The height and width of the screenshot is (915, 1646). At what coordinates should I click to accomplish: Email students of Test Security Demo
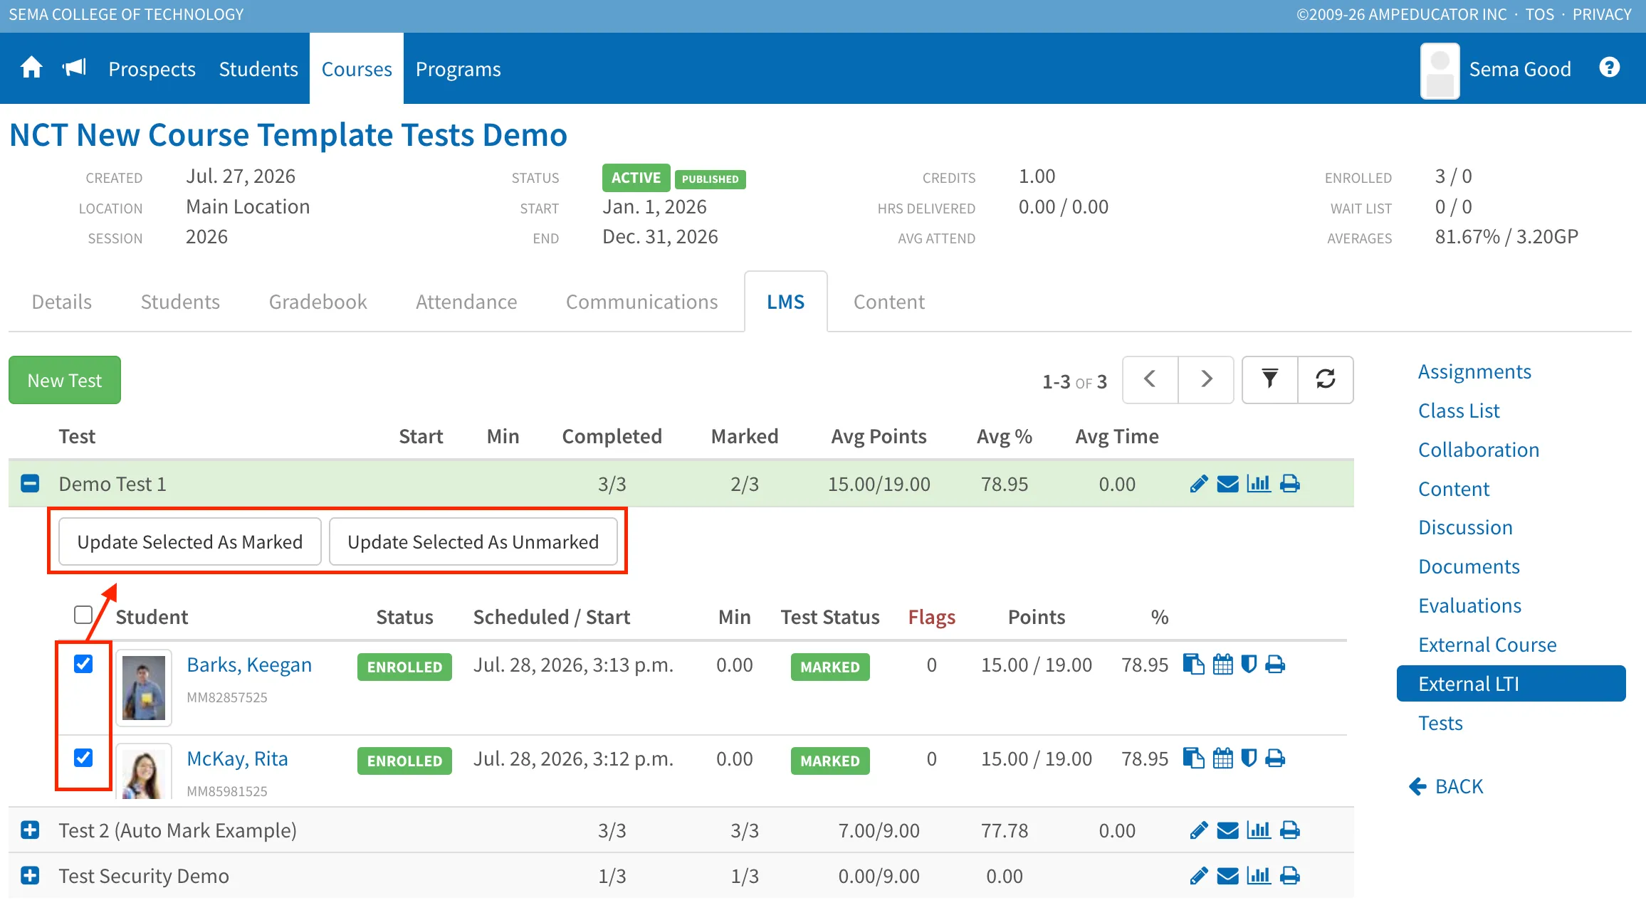click(x=1227, y=875)
